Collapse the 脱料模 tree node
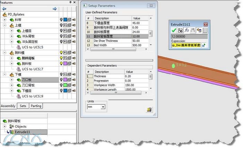This screenshot has width=243, height=148. [5, 53]
